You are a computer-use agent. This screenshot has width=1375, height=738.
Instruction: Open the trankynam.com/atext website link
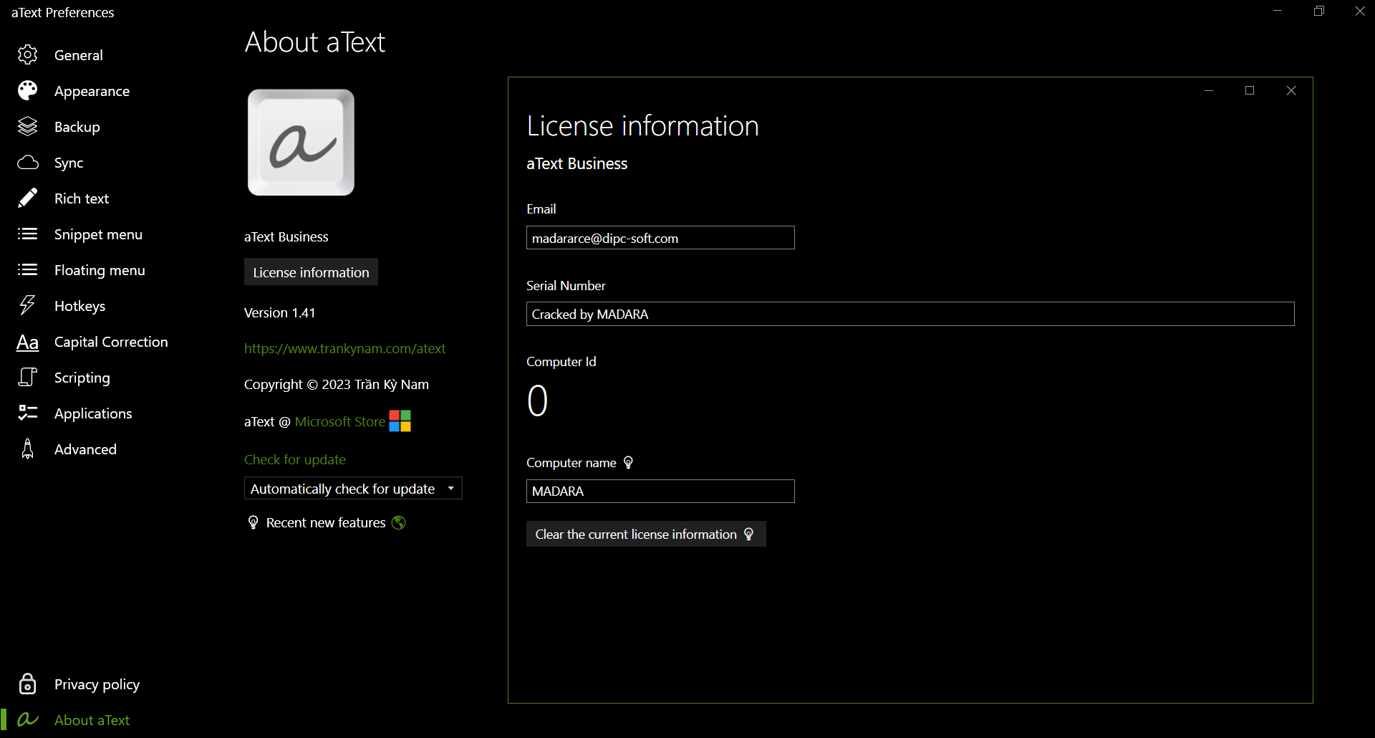(x=344, y=348)
